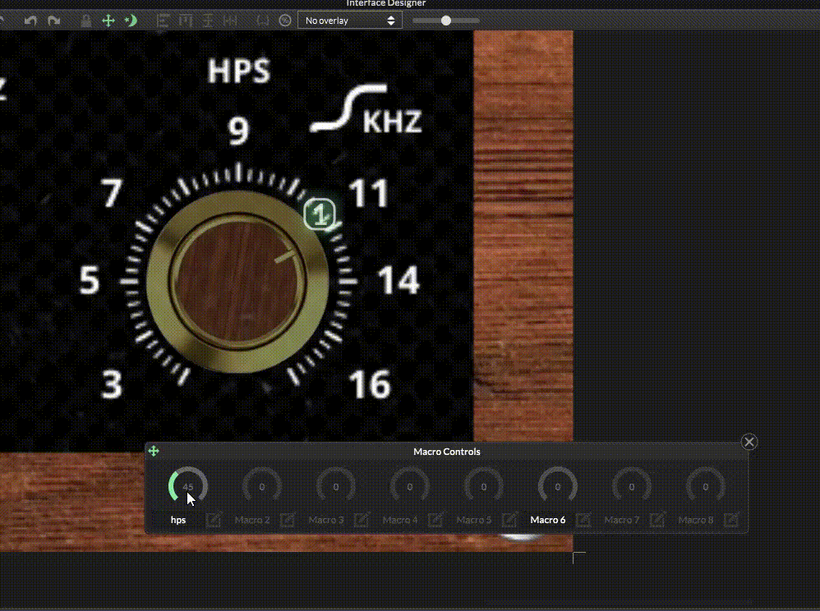Click the edit icon next to hps
Viewport: 820px width, 611px height.
(x=214, y=520)
